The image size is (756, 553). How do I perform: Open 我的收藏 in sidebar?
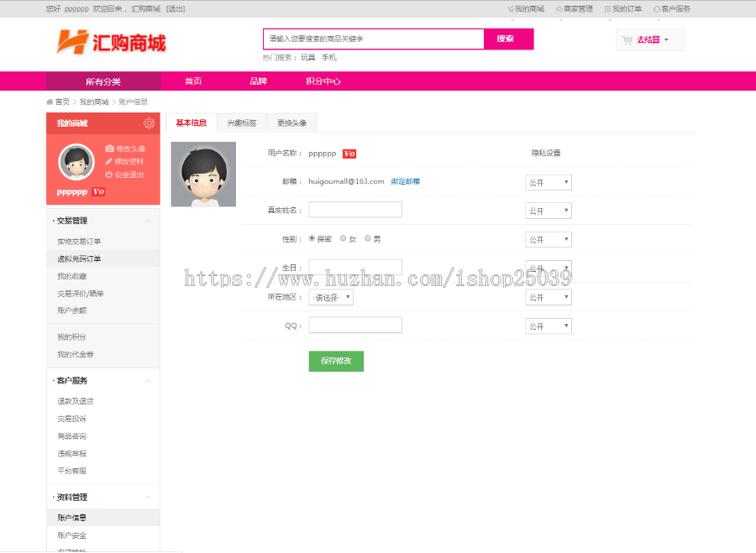(x=72, y=276)
